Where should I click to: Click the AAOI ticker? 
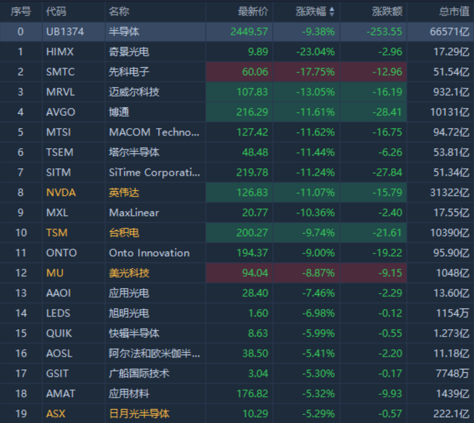58,293
